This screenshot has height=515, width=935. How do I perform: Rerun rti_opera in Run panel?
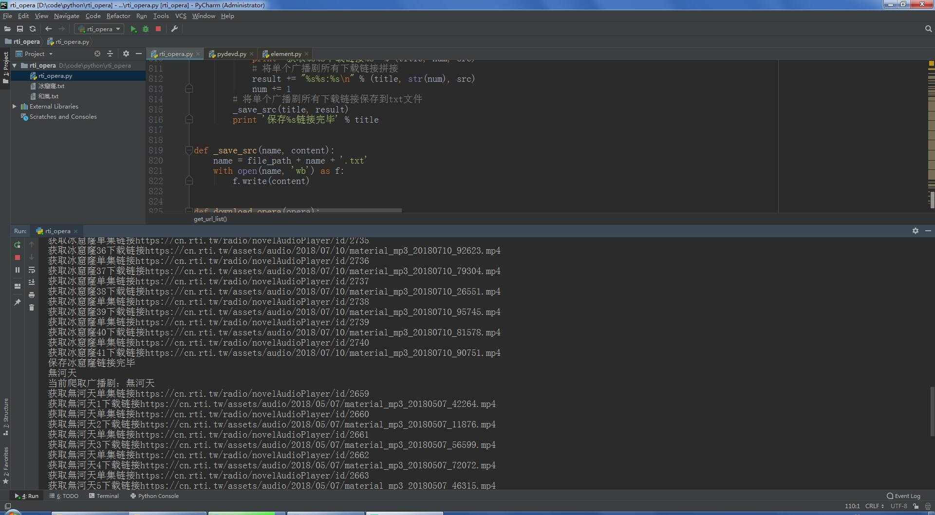[x=18, y=245]
